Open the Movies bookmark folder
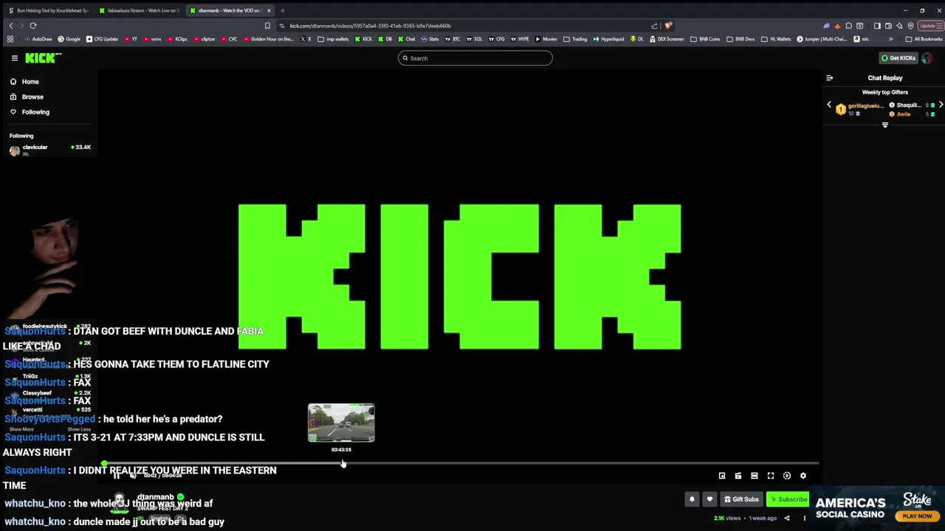 pyautogui.click(x=546, y=39)
